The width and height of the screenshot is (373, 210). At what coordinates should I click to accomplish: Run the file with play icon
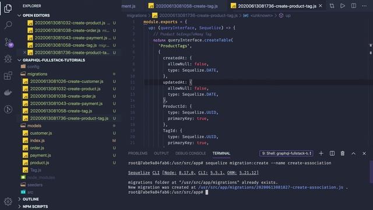pos(343,6)
